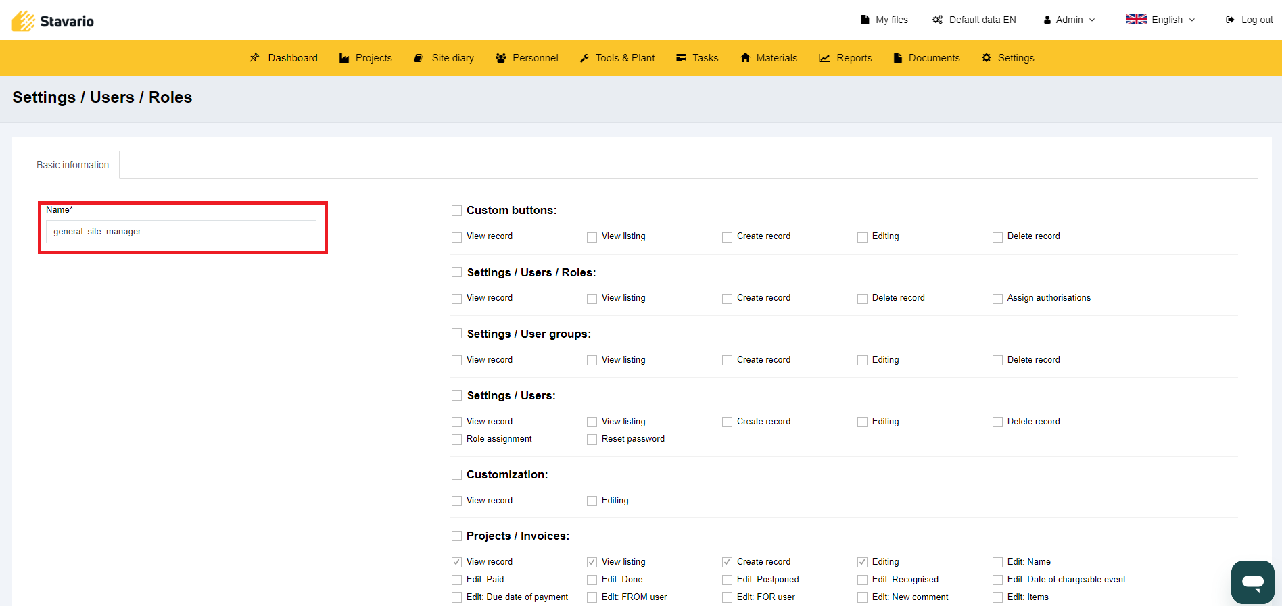Check Settings / Users / Roles group checkbox
The image size is (1282, 606).
(x=456, y=272)
